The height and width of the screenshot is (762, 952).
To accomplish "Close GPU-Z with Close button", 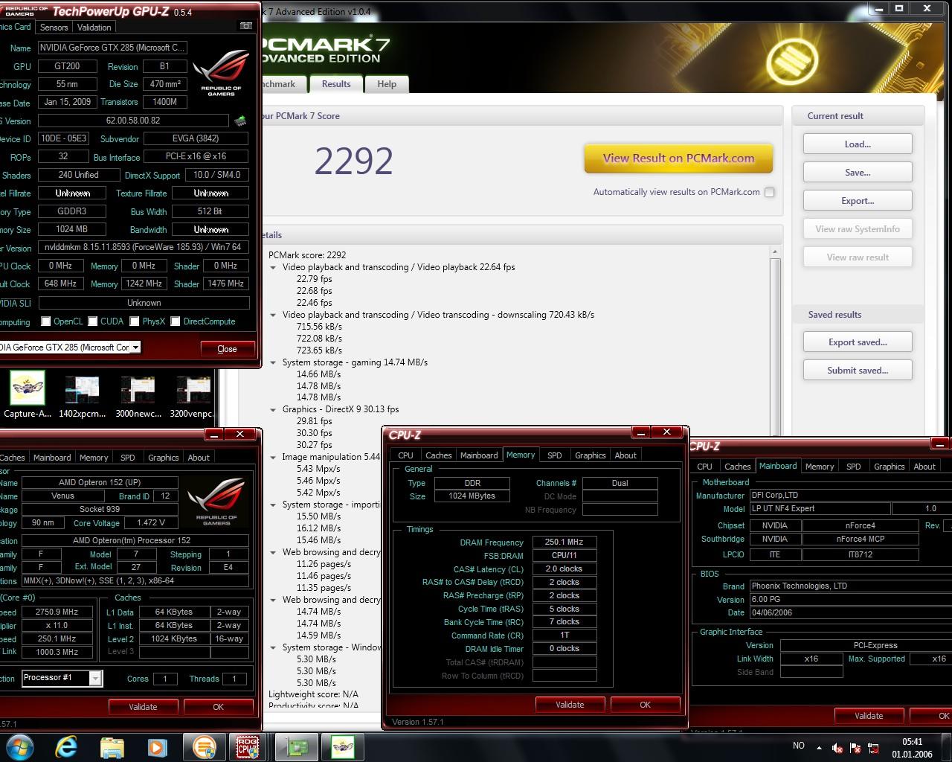I will click(228, 348).
